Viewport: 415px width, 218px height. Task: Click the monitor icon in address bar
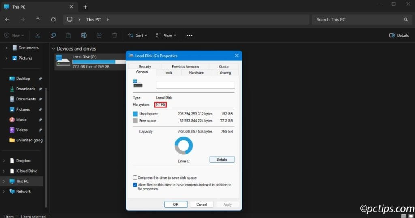(70, 19)
